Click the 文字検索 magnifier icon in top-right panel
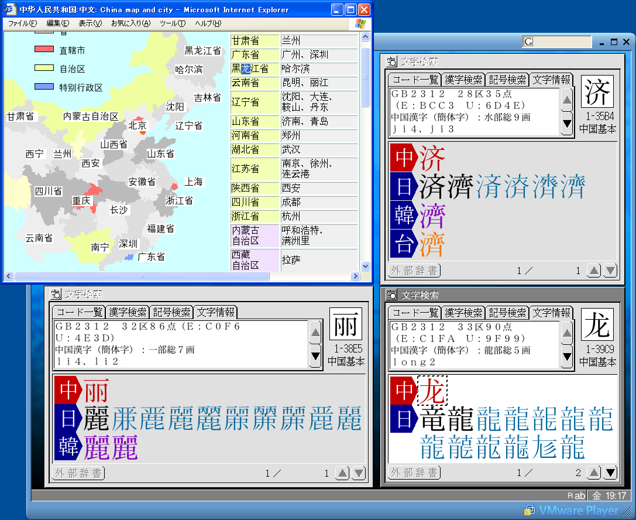 tap(392, 61)
